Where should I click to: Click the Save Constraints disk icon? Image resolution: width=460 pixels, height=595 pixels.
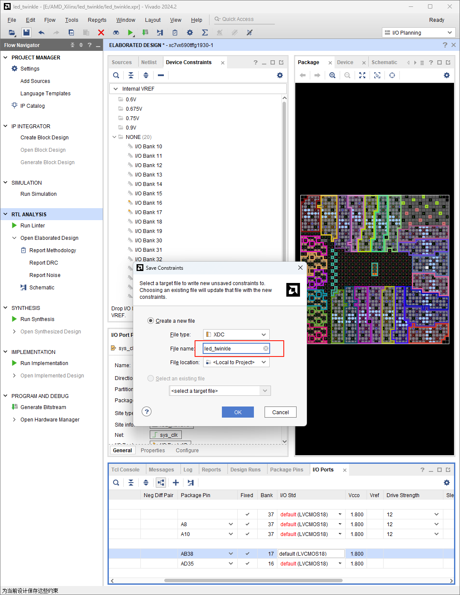tap(26, 32)
